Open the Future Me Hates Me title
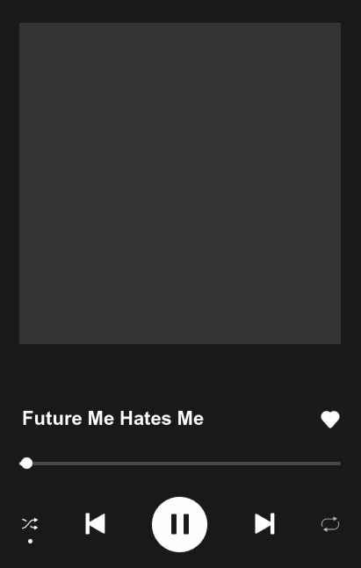361x568 pixels. (112, 419)
